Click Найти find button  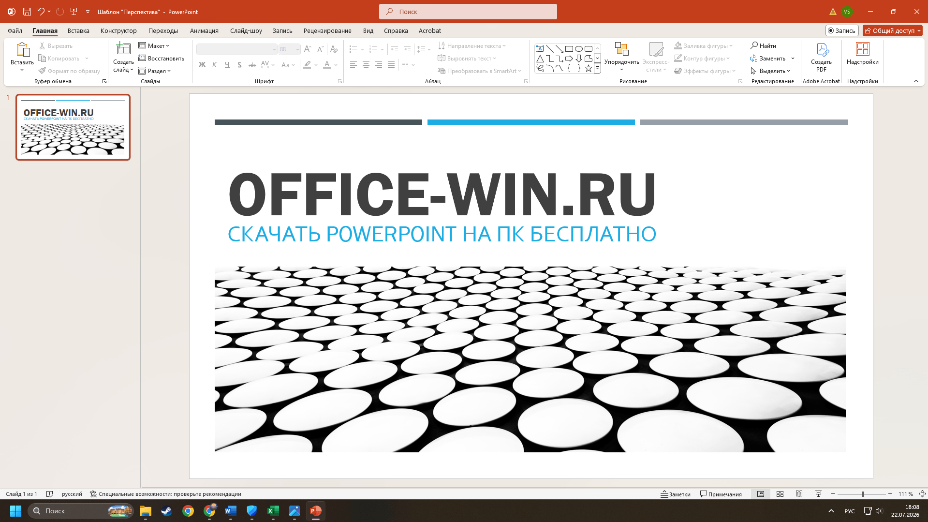[x=764, y=46]
